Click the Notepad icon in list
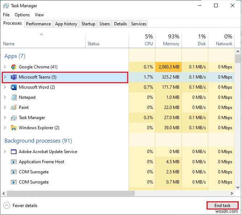This screenshot has width=242, height=215. (14, 97)
